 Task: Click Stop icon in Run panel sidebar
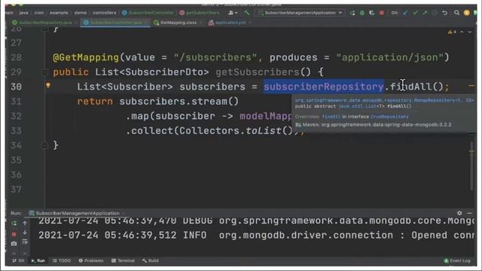pyautogui.click(x=14, y=234)
